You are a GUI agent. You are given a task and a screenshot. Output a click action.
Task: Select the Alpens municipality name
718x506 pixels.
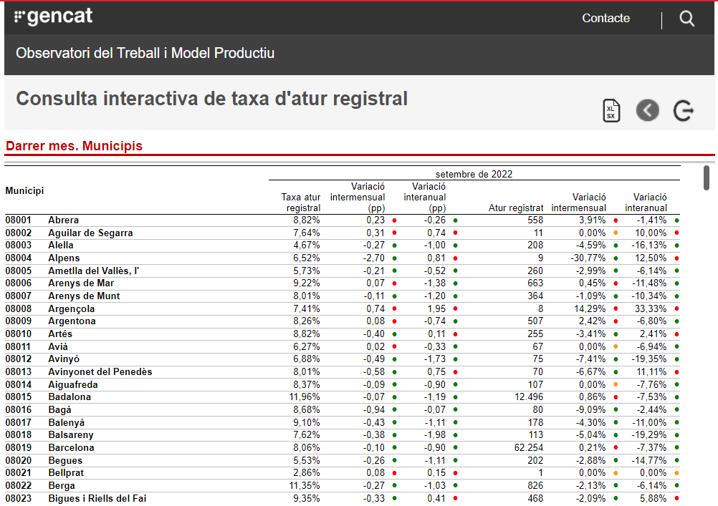64,258
